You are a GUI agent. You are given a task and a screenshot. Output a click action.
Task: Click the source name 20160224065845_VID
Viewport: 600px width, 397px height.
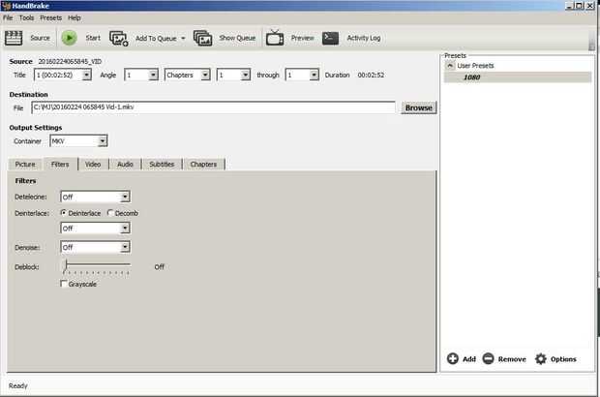pos(70,61)
